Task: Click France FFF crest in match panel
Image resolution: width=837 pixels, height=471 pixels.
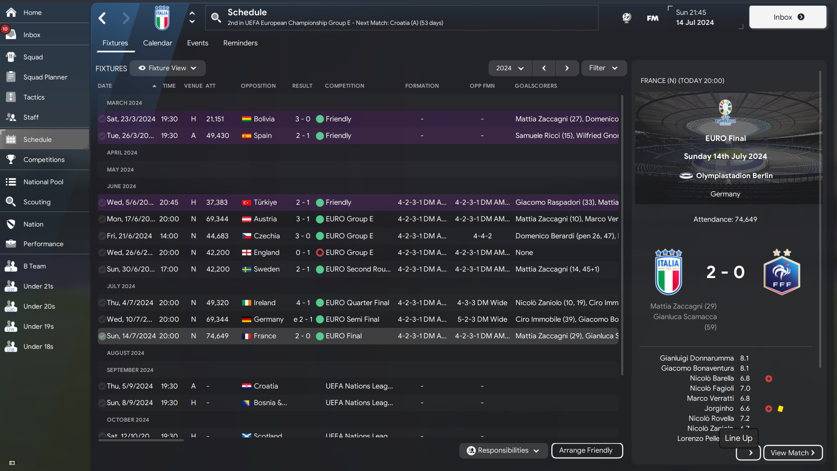Action: [782, 272]
